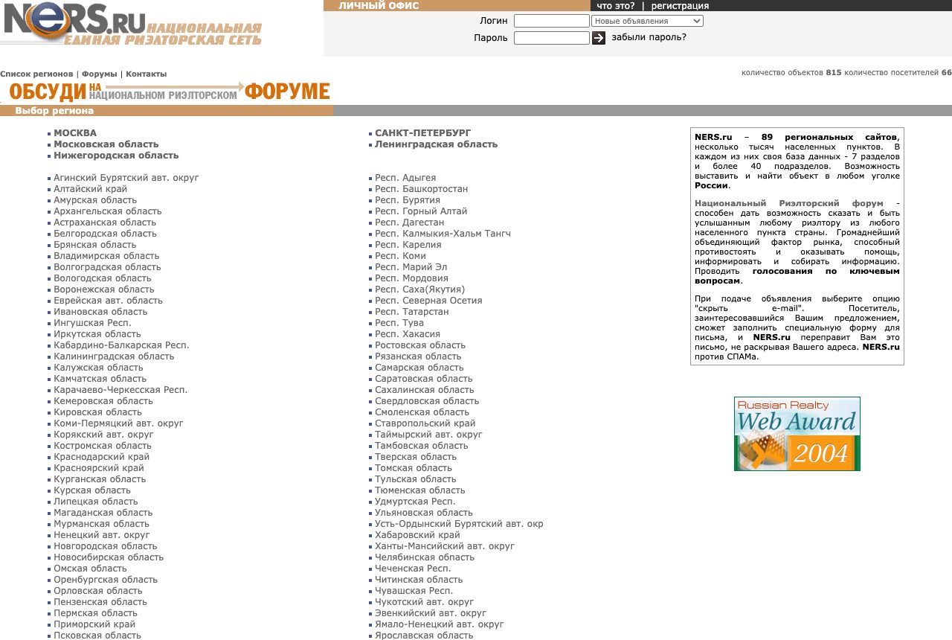Open Мурманская область region

[102, 524]
